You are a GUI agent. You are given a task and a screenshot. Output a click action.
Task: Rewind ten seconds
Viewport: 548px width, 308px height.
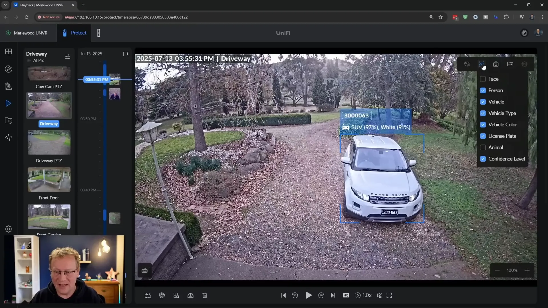point(295,295)
